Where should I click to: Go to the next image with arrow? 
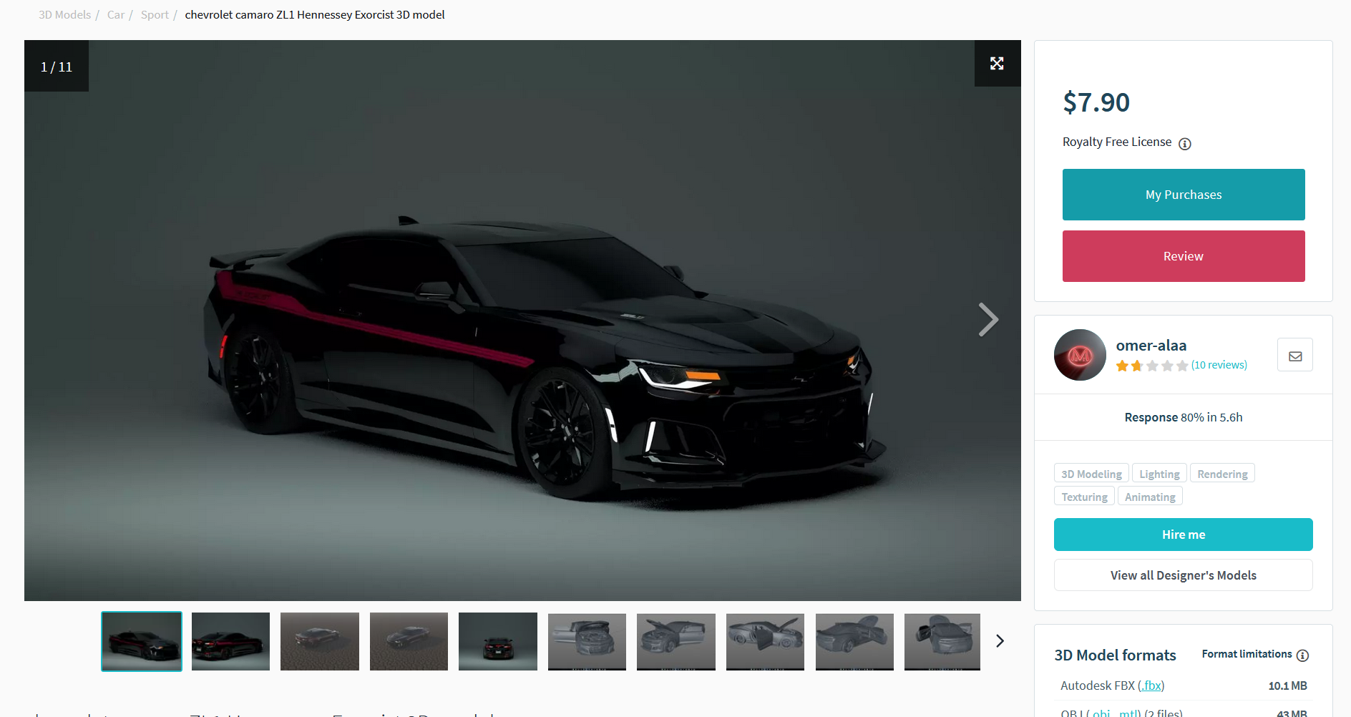(x=988, y=320)
